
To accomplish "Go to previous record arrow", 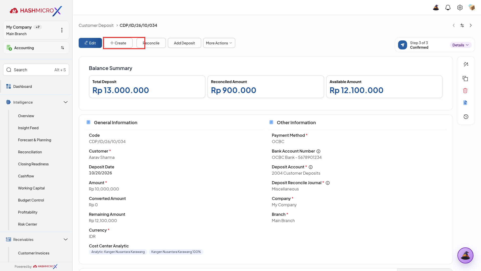I will click(454, 25).
